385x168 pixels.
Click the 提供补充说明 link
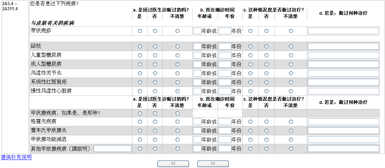click(x=16, y=157)
